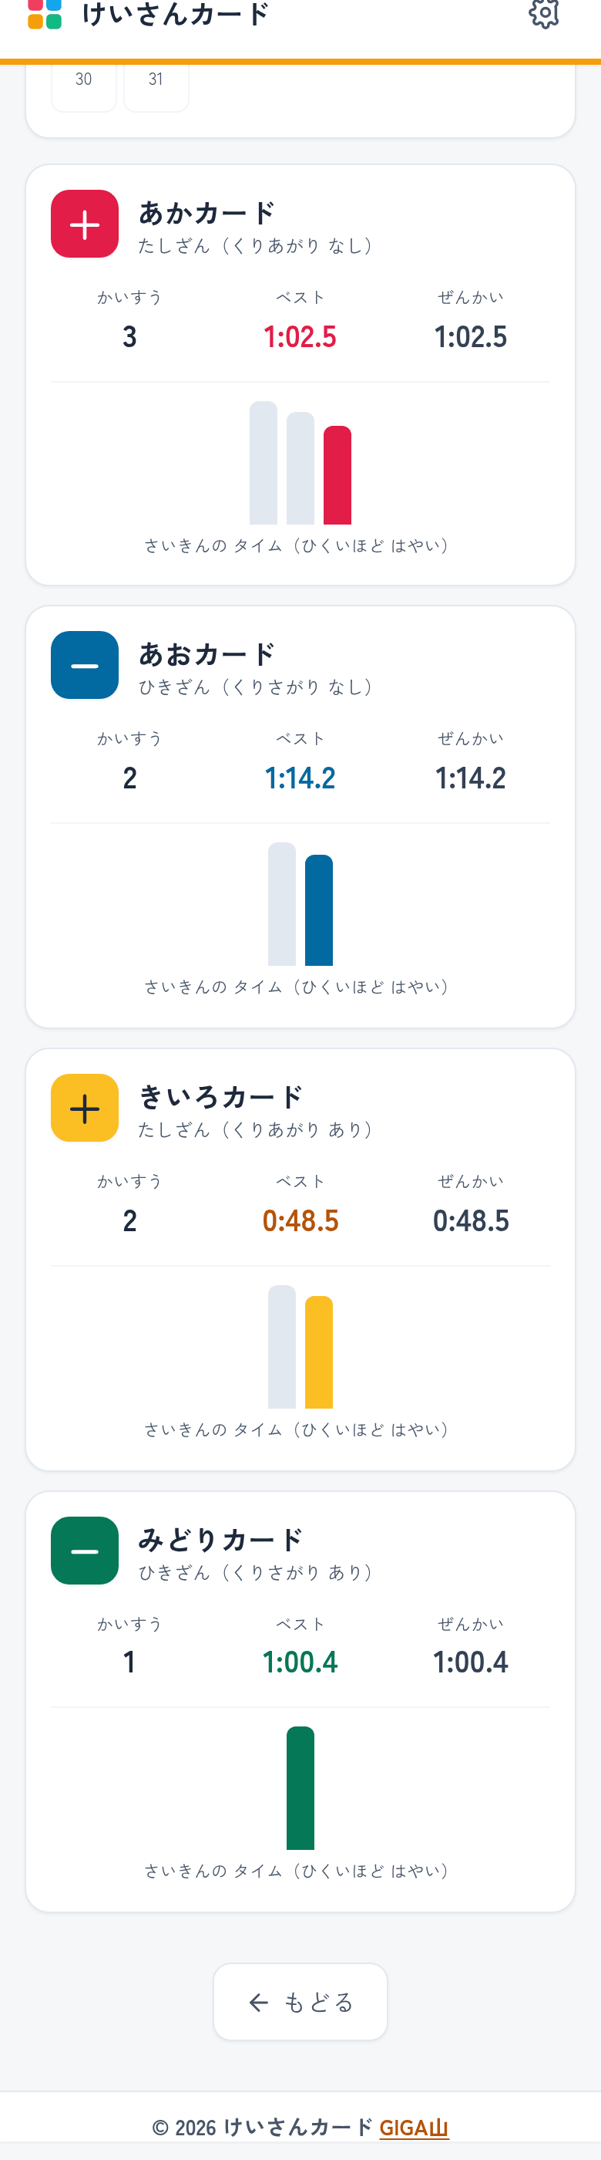
Task: Click あおカード best time 1:14.2 in blue
Action: coord(300,778)
